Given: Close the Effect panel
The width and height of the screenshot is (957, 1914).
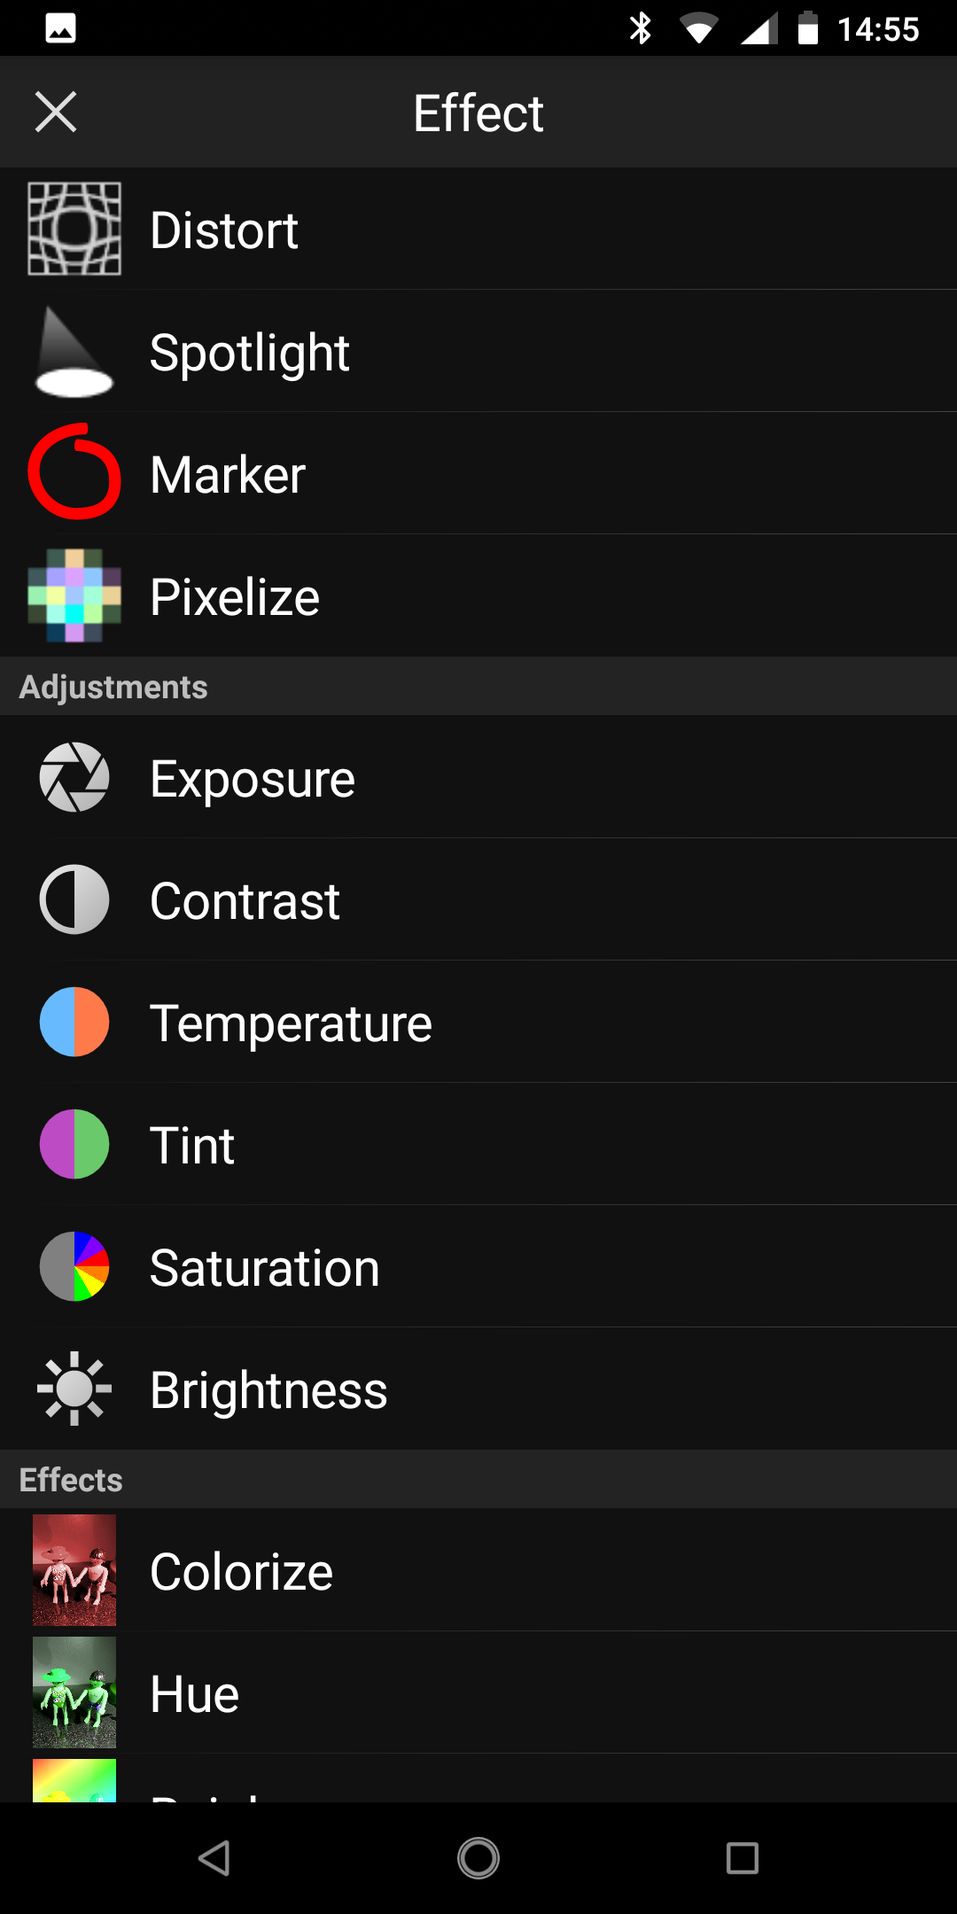Looking at the screenshot, I should point(56,113).
